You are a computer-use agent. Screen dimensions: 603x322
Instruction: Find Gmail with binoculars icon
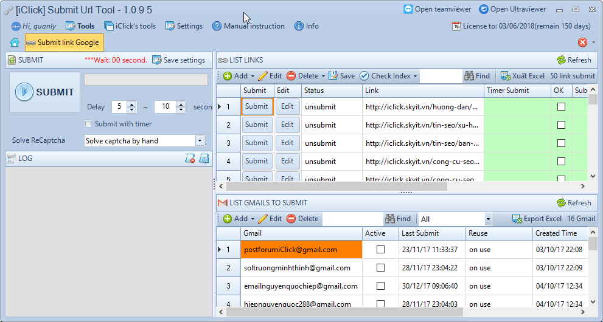(x=398, y=219)
